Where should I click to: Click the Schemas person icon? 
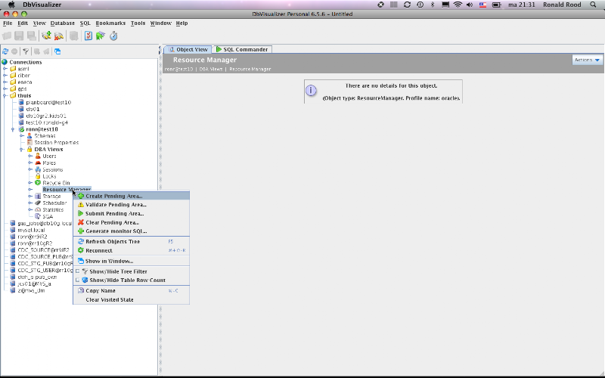pos(29,136)
